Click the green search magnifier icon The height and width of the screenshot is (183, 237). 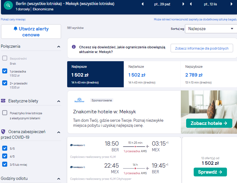tap(8, 6)
